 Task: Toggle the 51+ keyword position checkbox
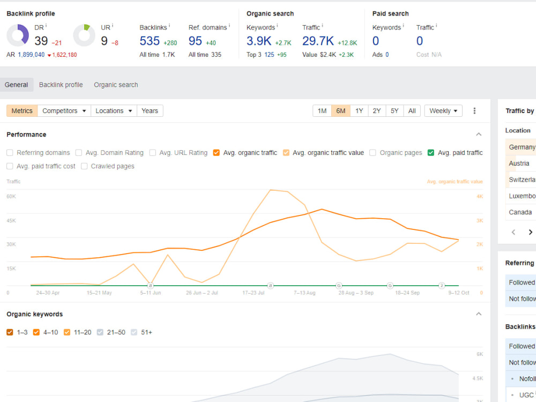coord(134,332)
